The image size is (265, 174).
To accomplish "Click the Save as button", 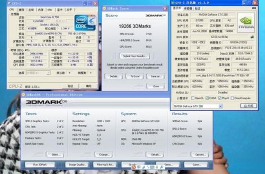I will [156, 76].
